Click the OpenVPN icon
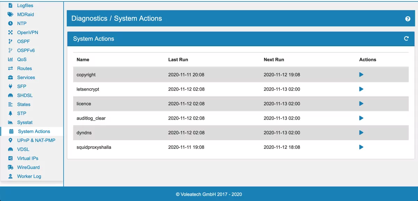 (x=10, y=32)
